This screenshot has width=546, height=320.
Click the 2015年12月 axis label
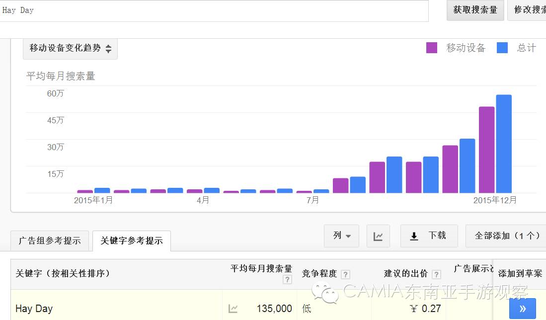495,200
